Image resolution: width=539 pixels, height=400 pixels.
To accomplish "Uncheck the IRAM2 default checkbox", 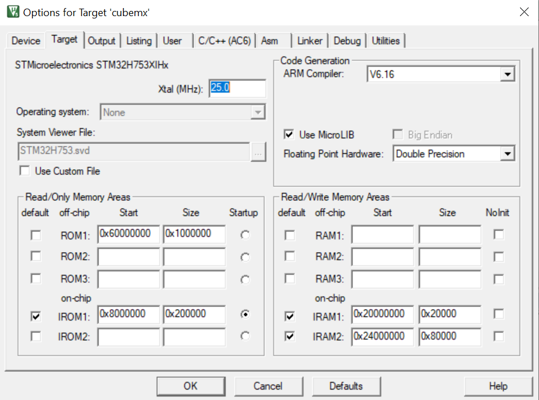I will 290,336.
